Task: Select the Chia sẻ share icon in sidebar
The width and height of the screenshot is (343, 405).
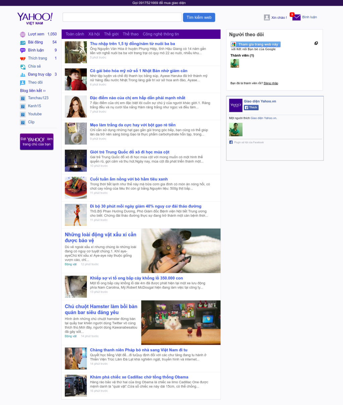Action: pyautogui.click(x=22, y=66)
